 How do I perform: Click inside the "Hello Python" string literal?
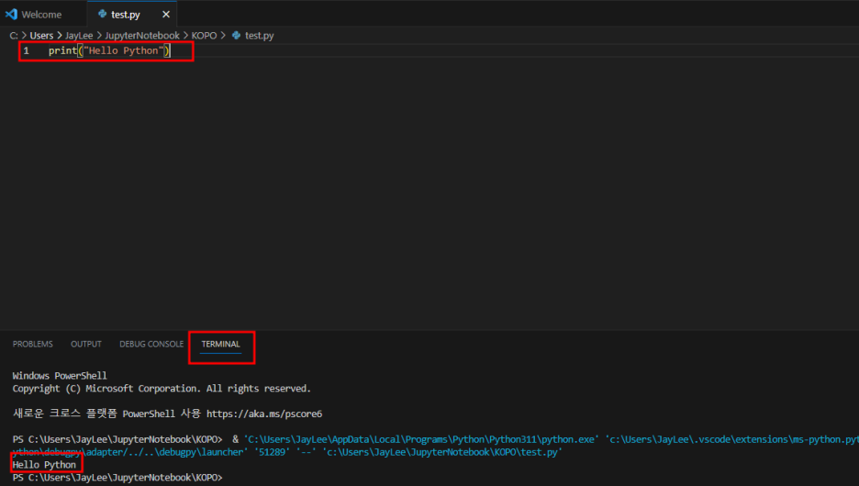pos(123,51)
